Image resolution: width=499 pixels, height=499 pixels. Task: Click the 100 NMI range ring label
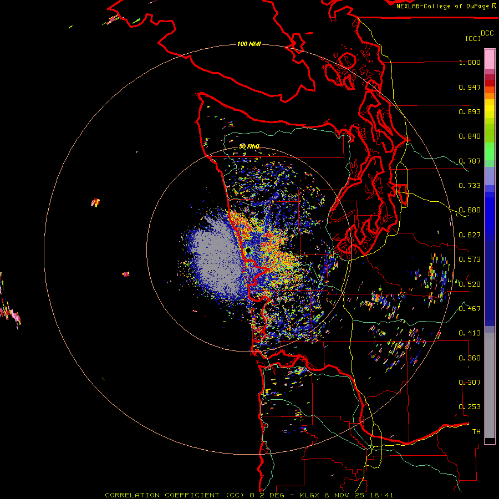coord(249,44)
